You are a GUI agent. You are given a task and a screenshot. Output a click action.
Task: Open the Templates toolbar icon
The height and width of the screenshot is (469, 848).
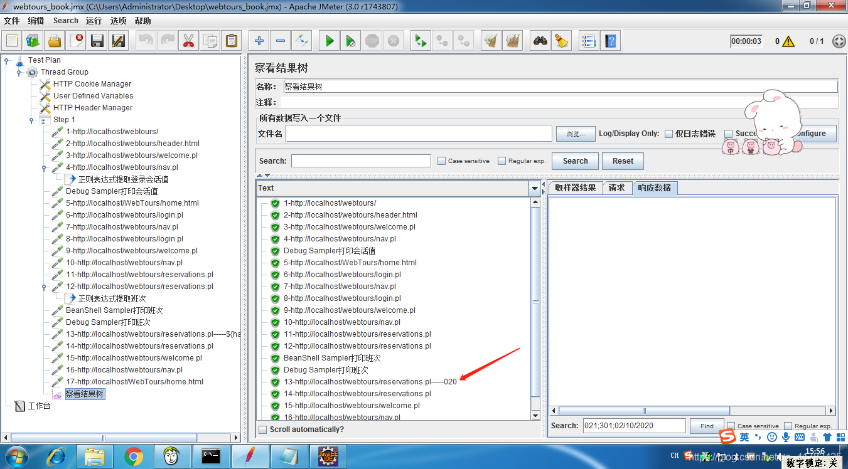click(33, 41)
